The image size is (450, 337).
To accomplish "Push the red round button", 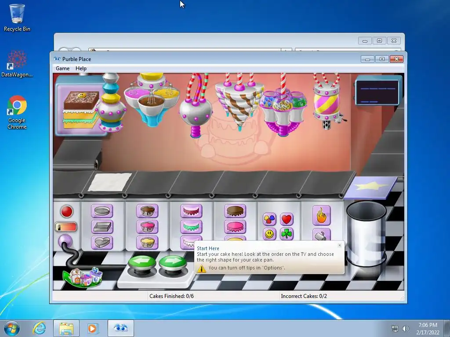I will click(x=67, y=212).
